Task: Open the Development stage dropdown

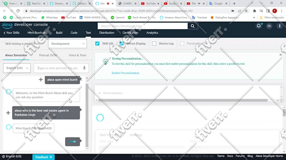Action: [67, 44]
